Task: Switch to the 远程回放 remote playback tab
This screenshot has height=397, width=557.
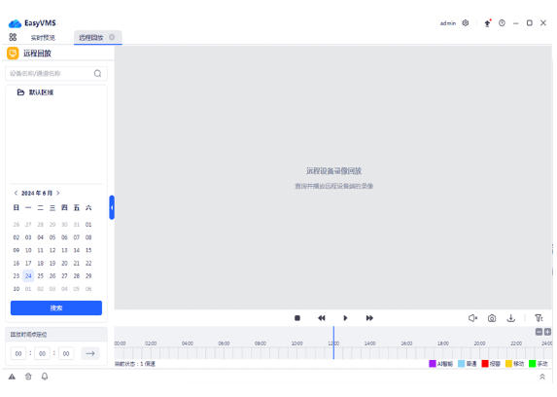Action: point(91,37)
